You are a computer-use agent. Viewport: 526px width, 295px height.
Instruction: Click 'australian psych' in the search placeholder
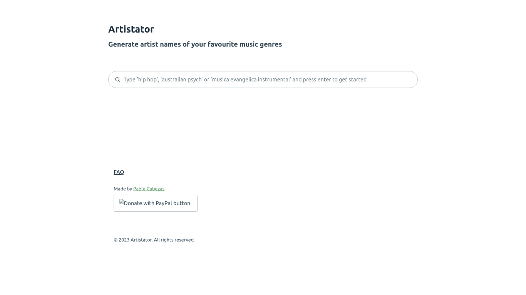point(181,80)
